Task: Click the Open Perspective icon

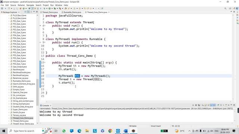Action: (230, 9)
